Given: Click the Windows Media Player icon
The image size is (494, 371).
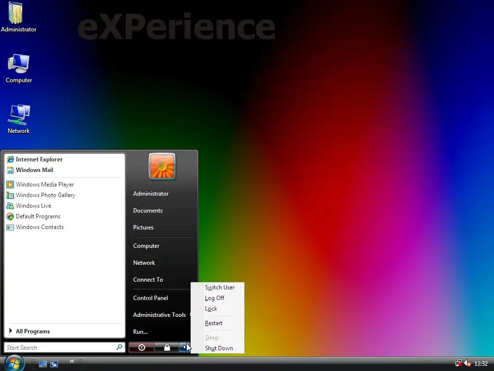Looking at the screenshot, I should point(10,185).
